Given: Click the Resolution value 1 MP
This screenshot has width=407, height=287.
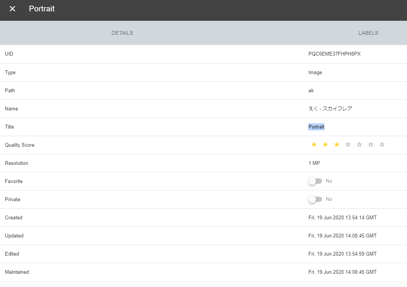Looking at the screenshot, I should 314,163.
